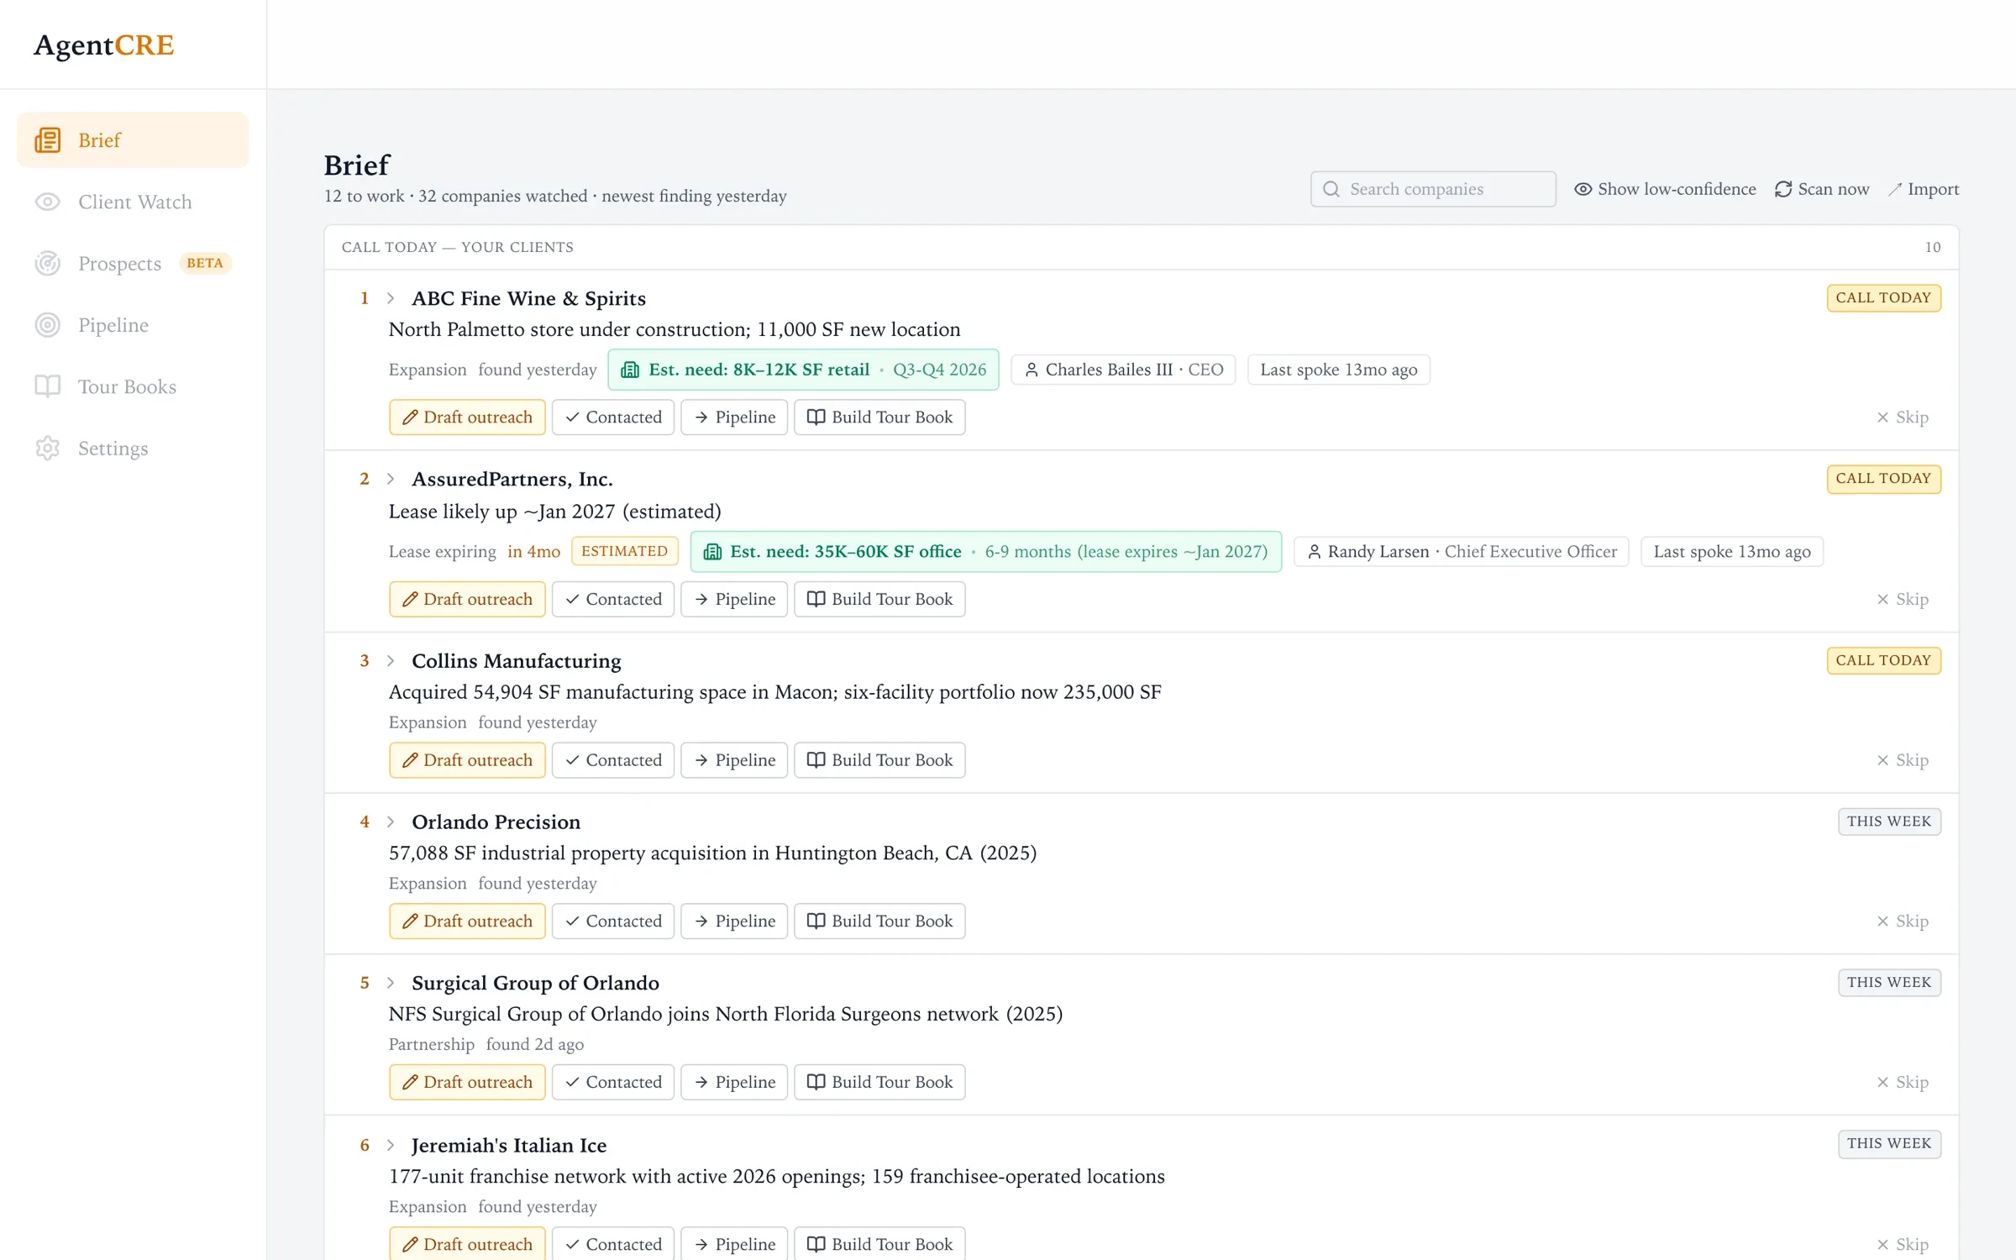The image size is (2016, 1260).
Task: Expand Jeremiah's Italian Ice chevron
Action: (x=391, y=1145)
